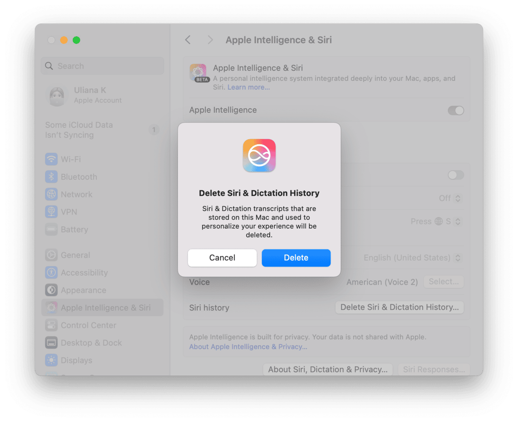
Task: Click the General gear icon
Action: point(51,255)
